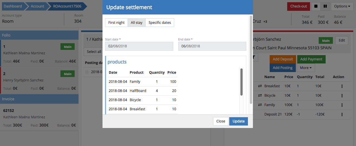Click the transfer arrows icon beside Bicycle

point(260,96)
